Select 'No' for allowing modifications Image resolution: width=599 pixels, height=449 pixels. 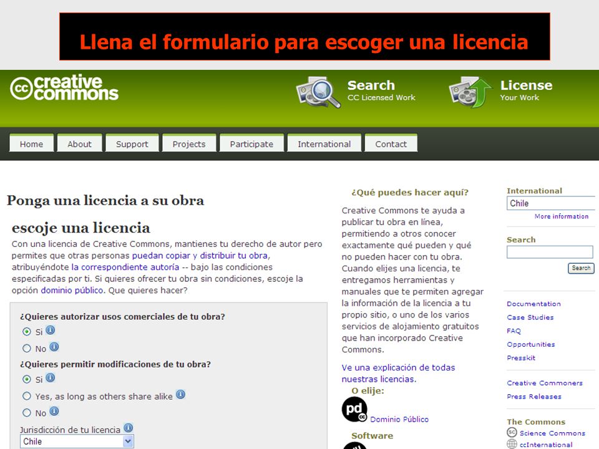click(x=27, y=413)
